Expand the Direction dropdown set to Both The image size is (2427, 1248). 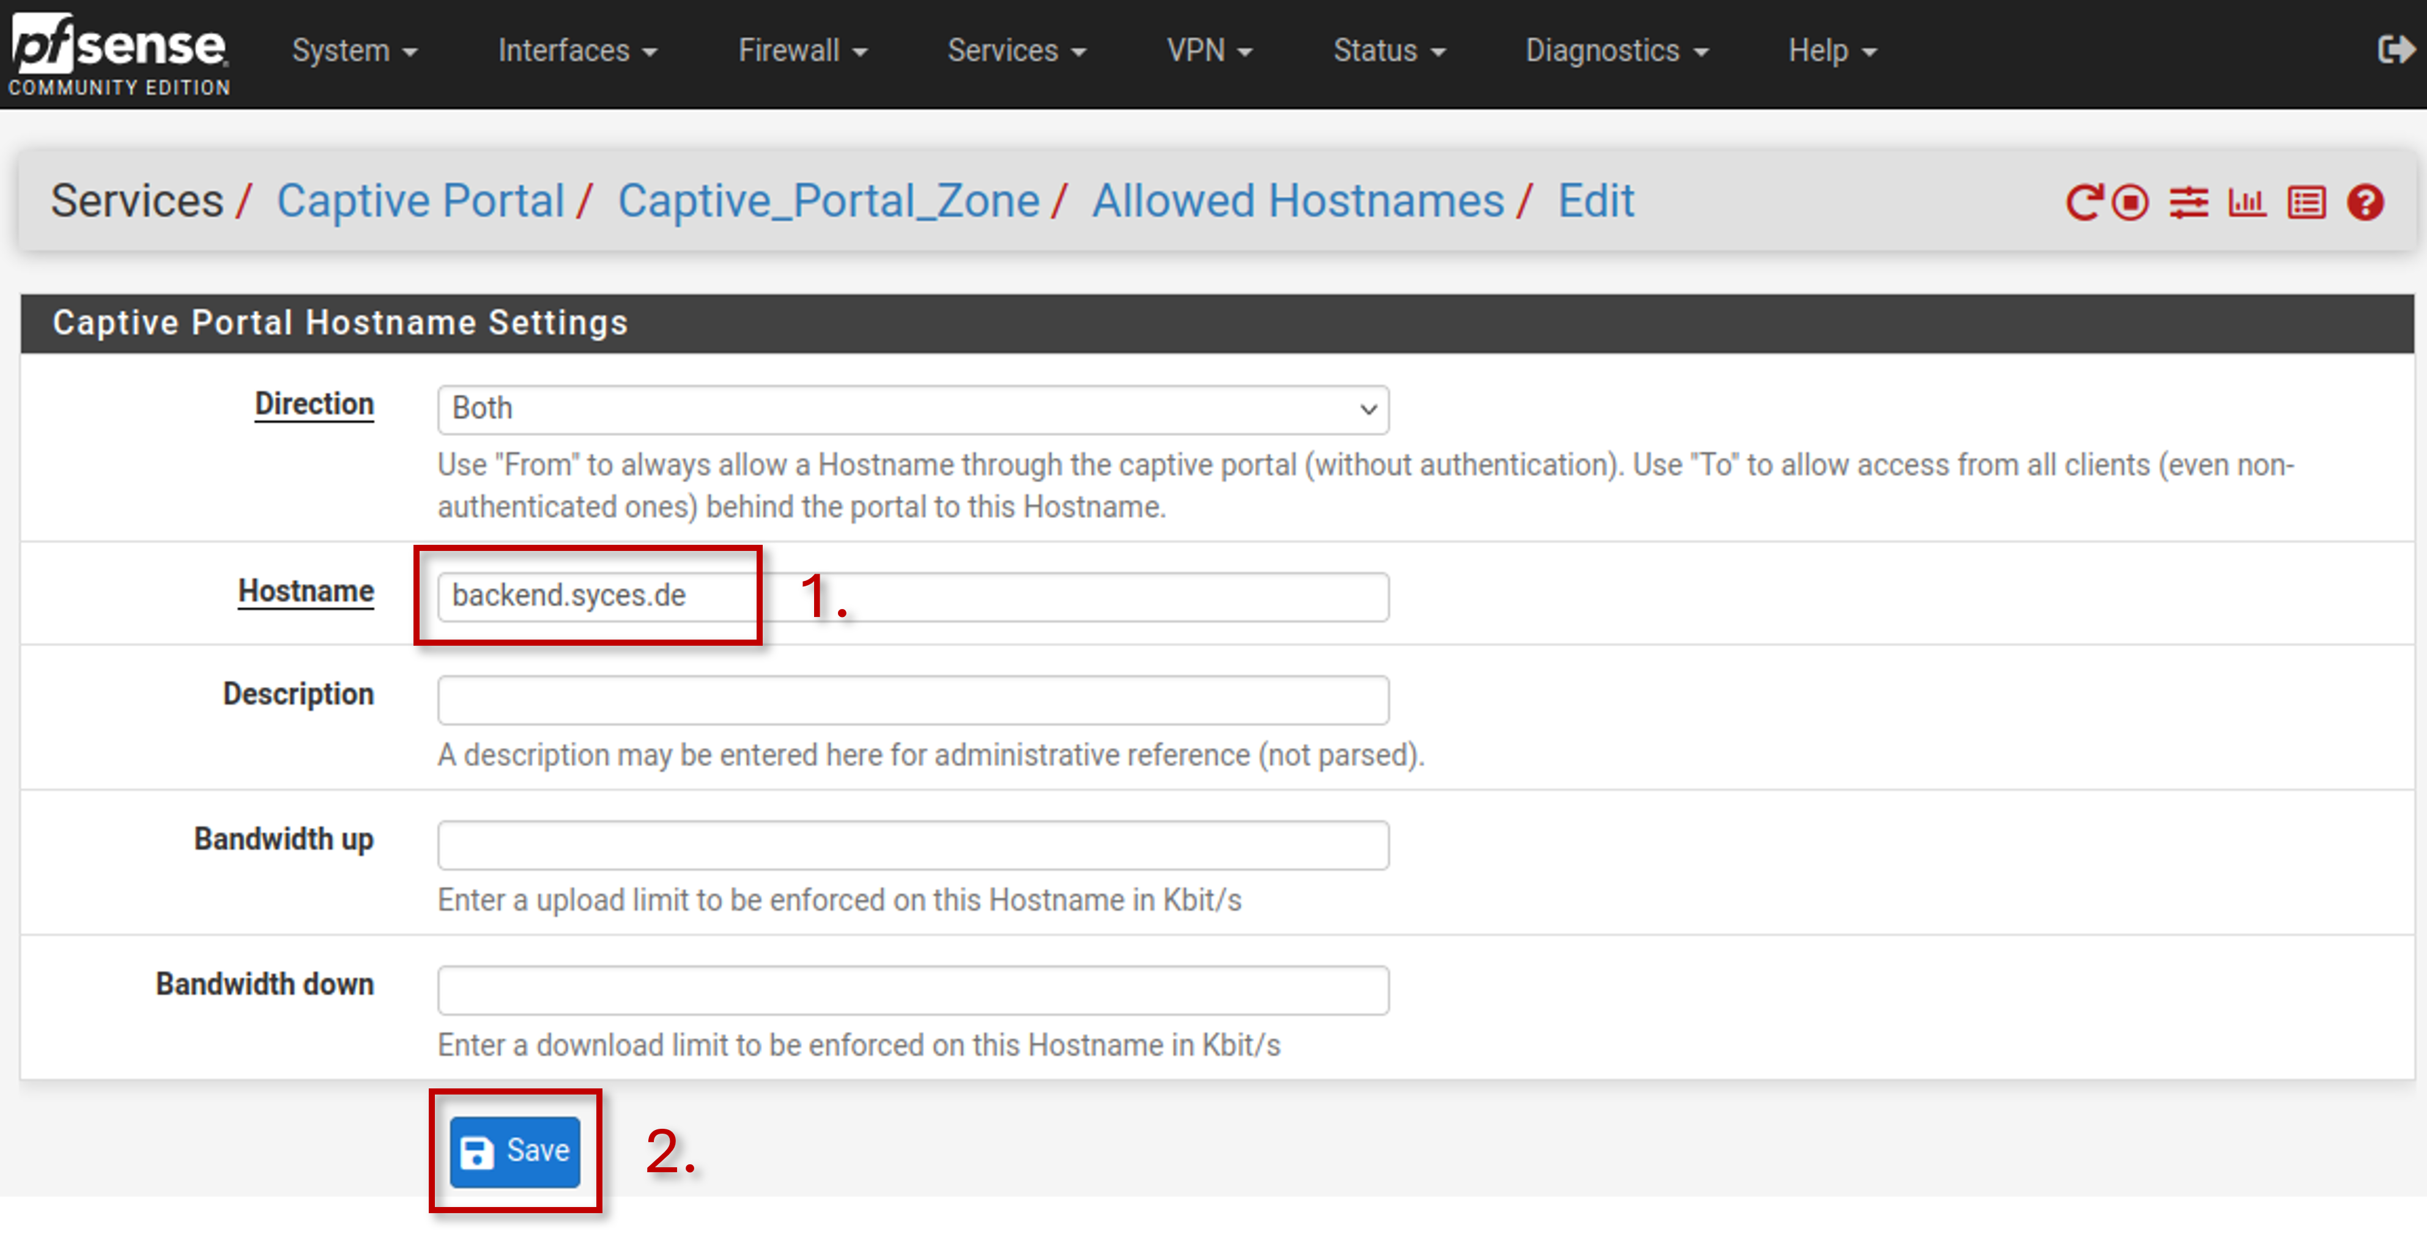click(912, 410)
